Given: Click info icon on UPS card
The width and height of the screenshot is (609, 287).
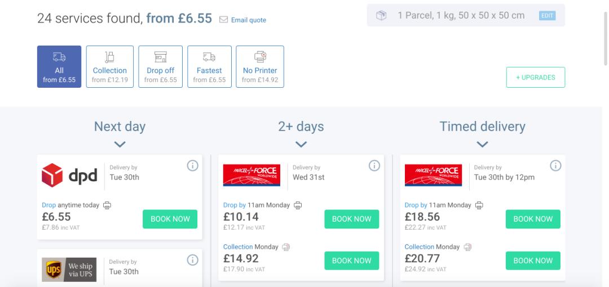Looking at the screenshot, I should (x=192, y=260).
